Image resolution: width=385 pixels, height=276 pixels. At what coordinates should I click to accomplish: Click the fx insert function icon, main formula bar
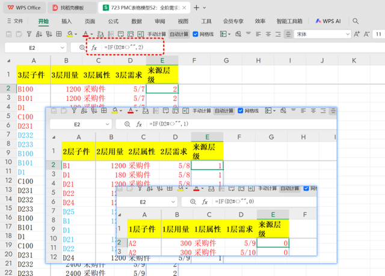click(94, 48)
